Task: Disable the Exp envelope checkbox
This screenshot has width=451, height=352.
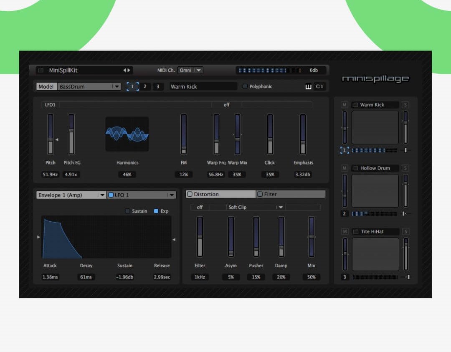Action: pyautogui.click(x=156, y=211)
